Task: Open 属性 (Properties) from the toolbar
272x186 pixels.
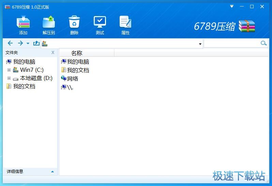Action: point(125,25)
